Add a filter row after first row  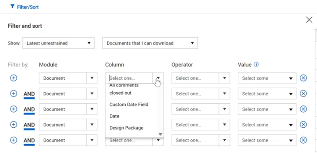[13, 78]
